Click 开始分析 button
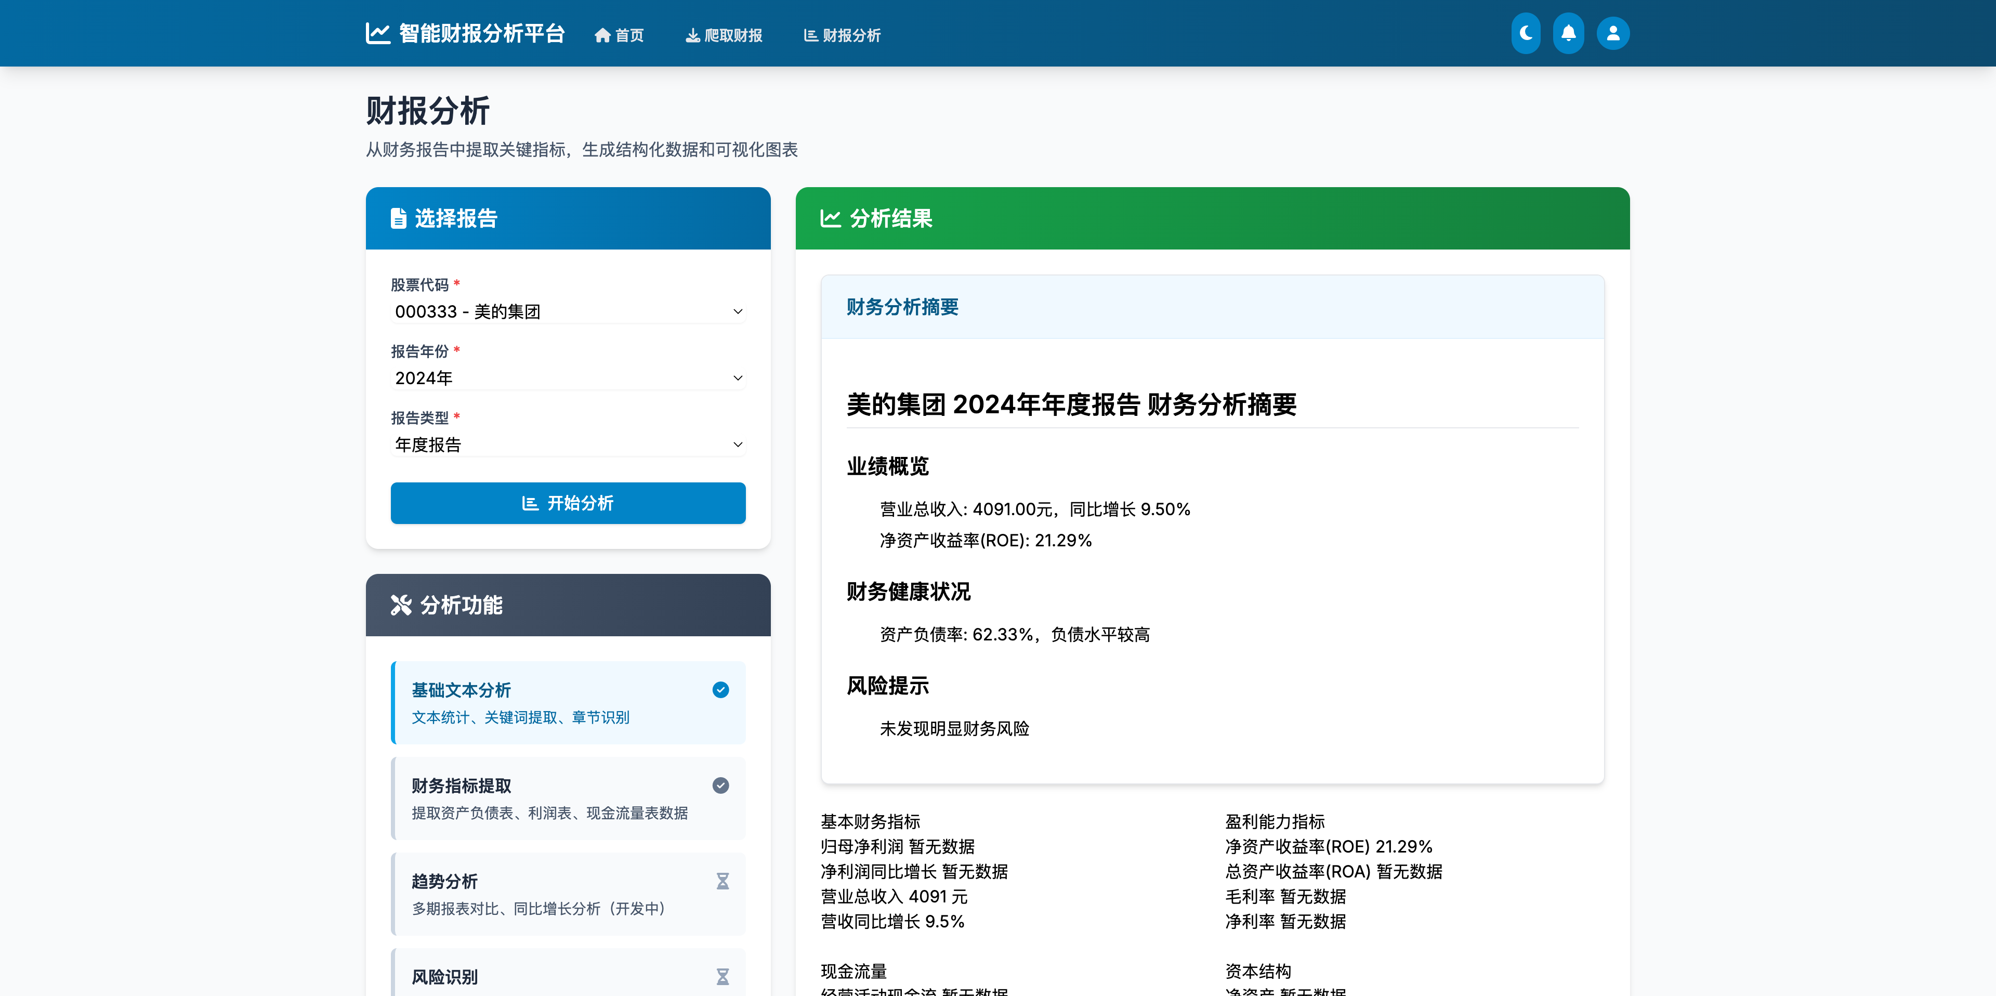This screenshot has height=996, width=1996. [568, 503]
